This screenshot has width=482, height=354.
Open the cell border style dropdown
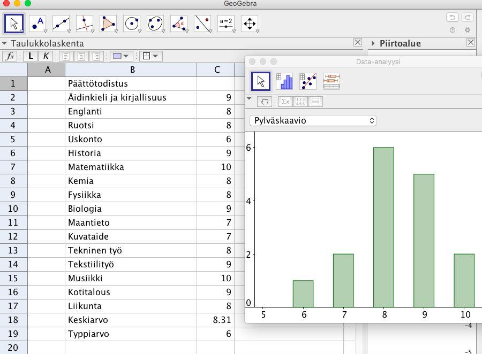click(150, 56)
